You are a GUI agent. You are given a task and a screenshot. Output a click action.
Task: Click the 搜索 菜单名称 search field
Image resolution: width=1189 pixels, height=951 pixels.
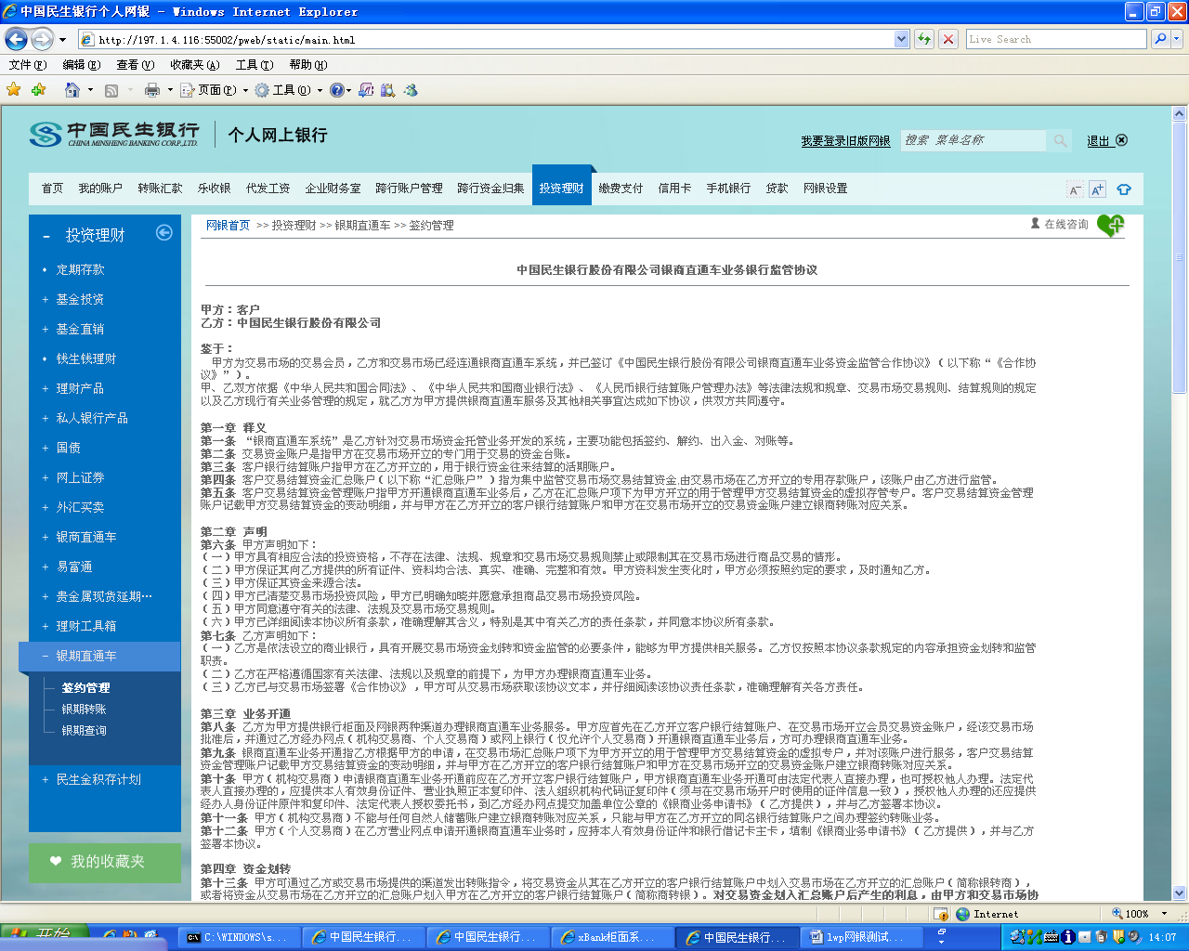click(973, 140)
